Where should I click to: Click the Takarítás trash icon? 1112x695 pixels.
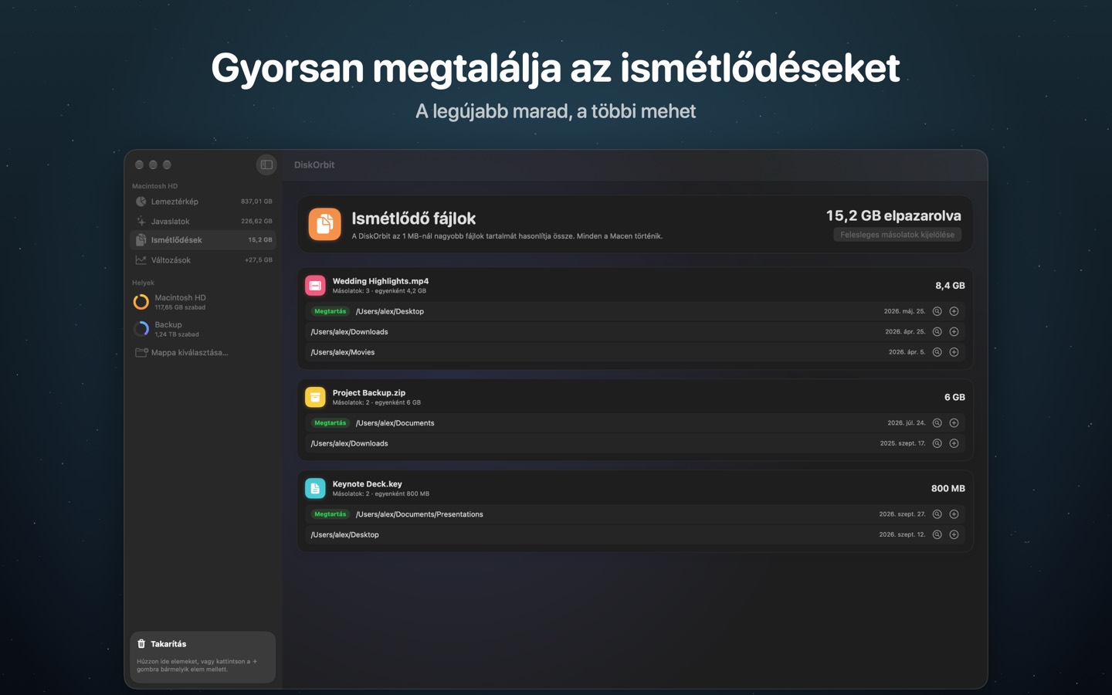click(141, 643)
